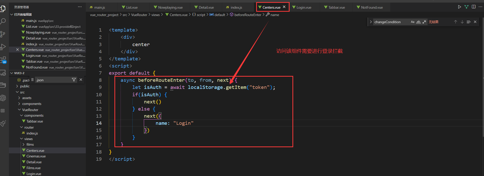Expand the replace field in find widget

pyautogui.click(x=371, y=22)
